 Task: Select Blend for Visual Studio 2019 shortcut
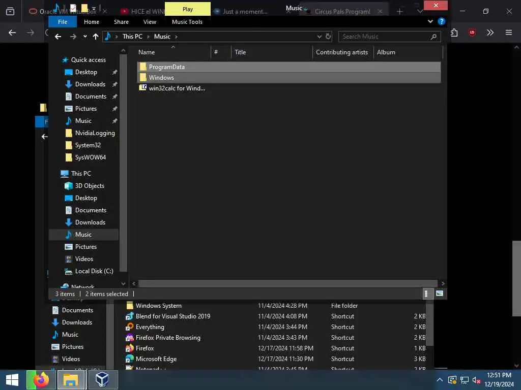tap(168, 316)
